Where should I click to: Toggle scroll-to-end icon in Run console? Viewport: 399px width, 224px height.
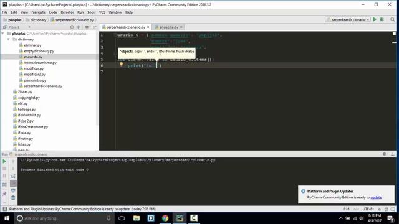tap(13, 183)
